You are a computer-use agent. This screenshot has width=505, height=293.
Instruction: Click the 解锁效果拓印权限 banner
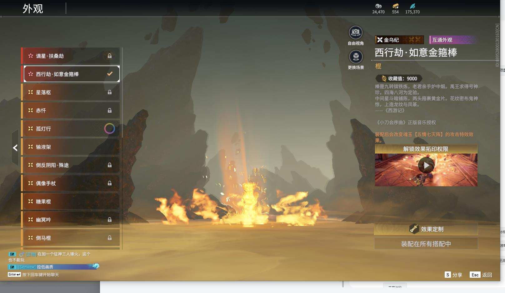click(x=426, y=149)
